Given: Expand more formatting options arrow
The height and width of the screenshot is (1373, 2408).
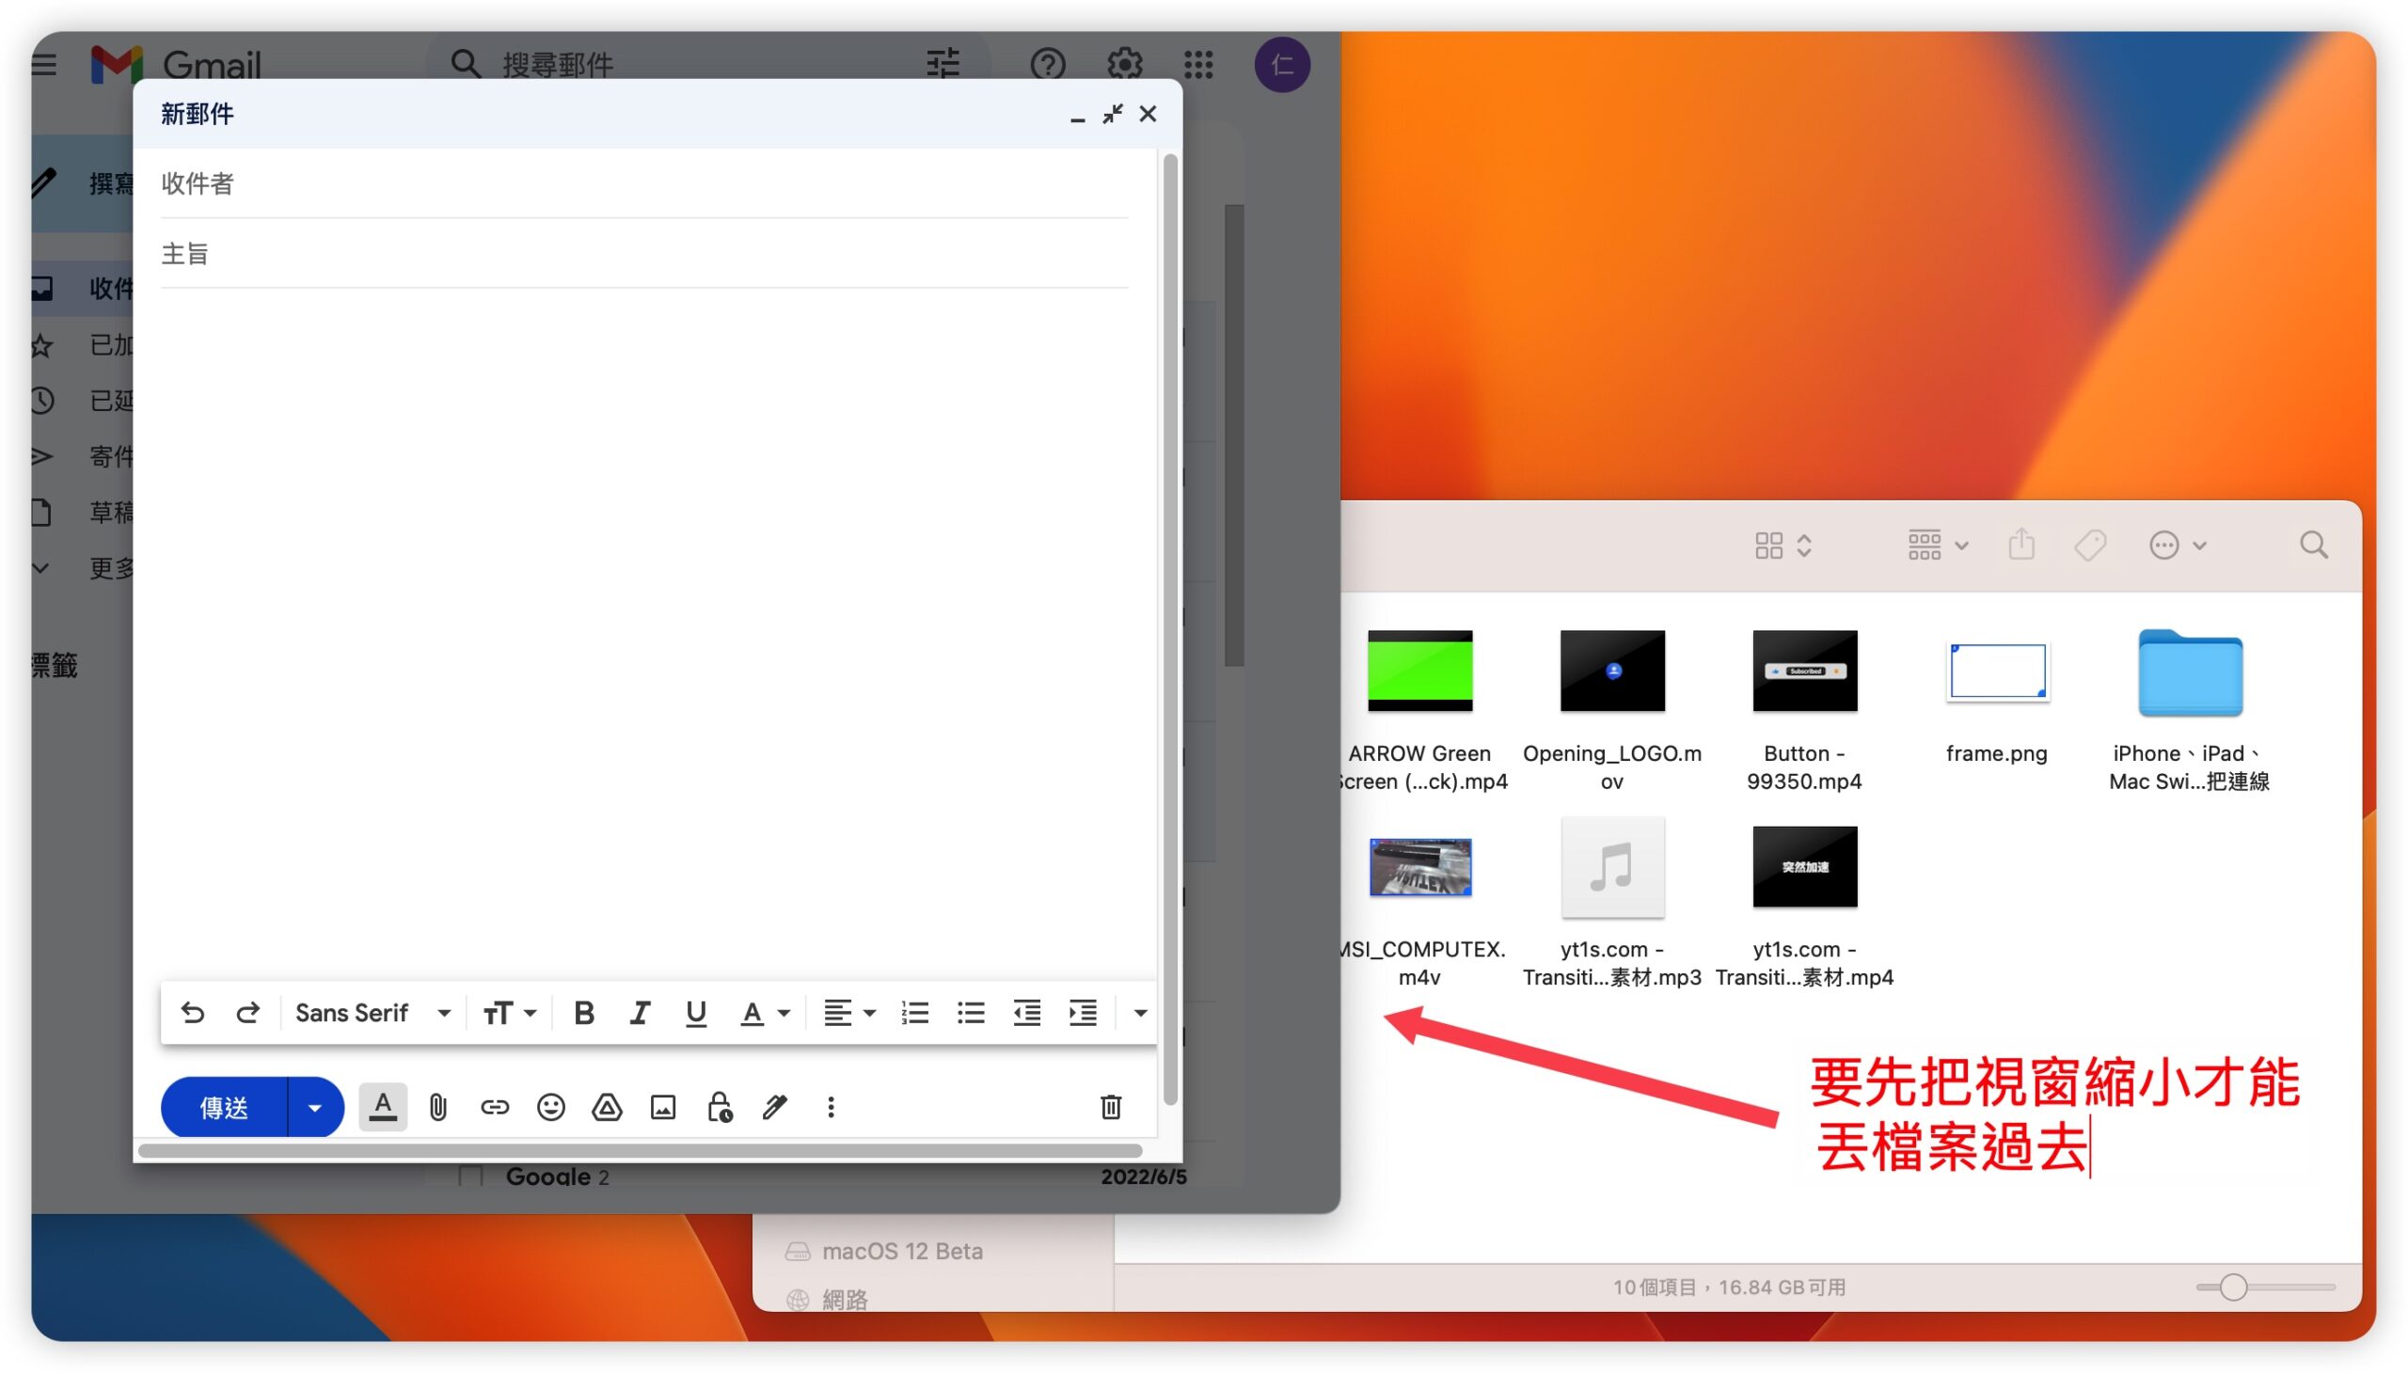Looking at the screenshot, I should 1139,1013.
